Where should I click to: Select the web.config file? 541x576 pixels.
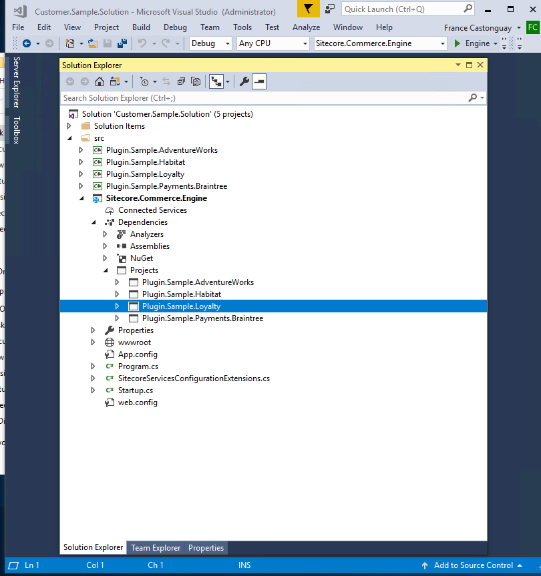(138, 402)
